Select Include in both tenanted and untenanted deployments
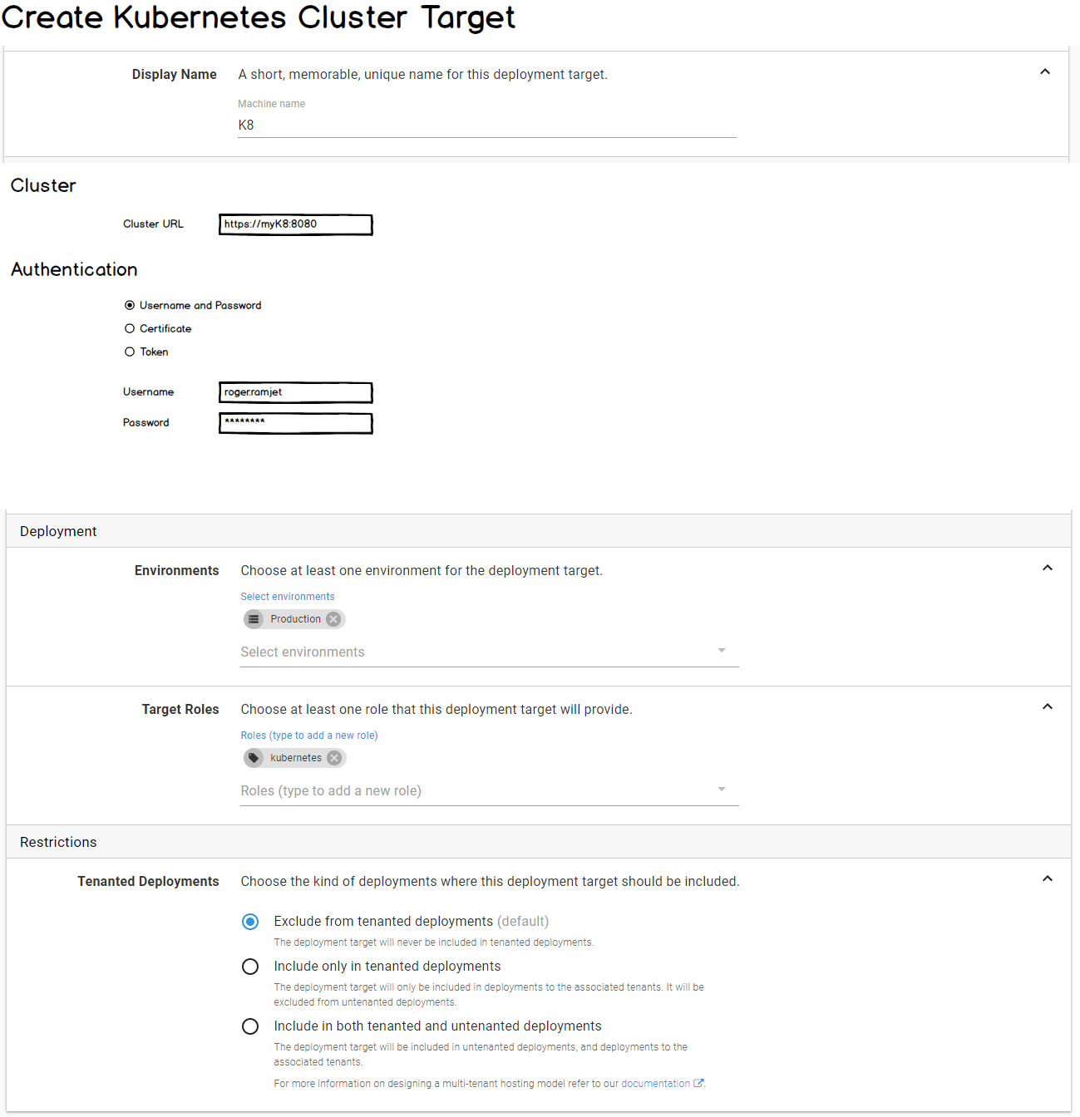This screenshot has height=1117, width=1080. (x=250, y=1026)
